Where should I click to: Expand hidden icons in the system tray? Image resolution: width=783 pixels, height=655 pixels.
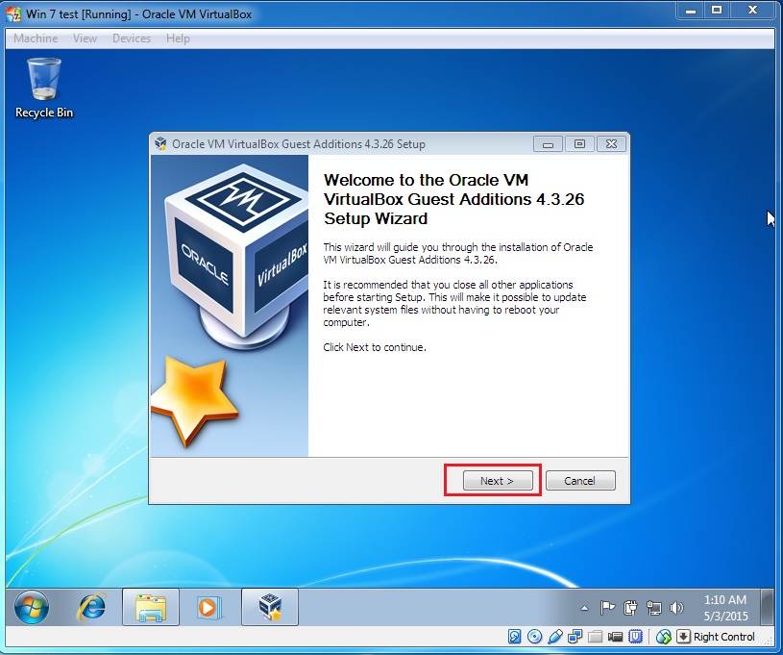[x=584, y=608]
